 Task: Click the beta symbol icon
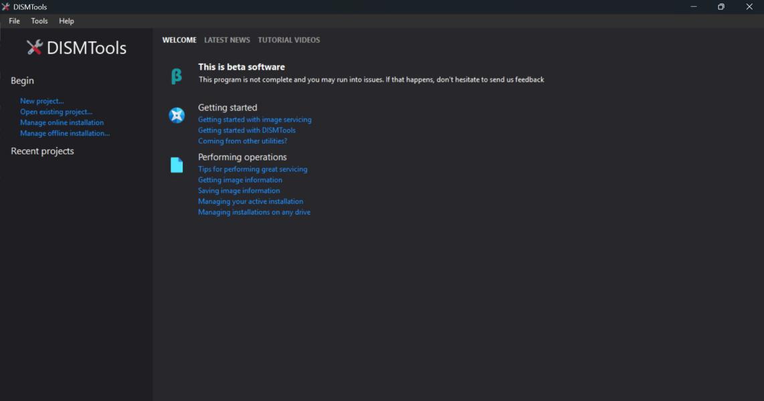click(176, 76)
